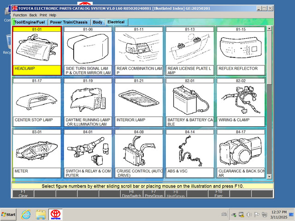Click the 82-01 figure number header
The image size is (295, 221).
click(189, 81)
